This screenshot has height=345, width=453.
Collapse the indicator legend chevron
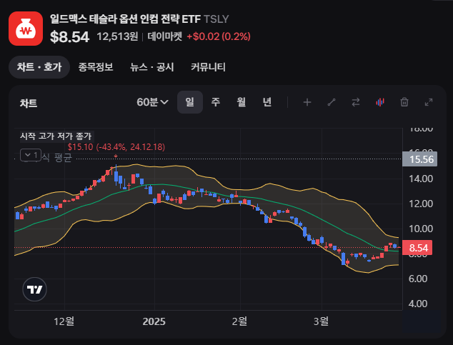click(31, 155)
